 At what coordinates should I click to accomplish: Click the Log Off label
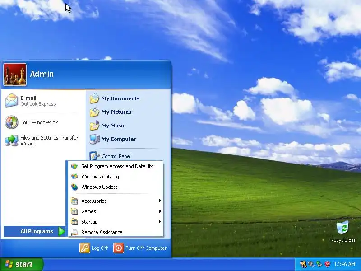pyautogui.click(x=100, y=248)
